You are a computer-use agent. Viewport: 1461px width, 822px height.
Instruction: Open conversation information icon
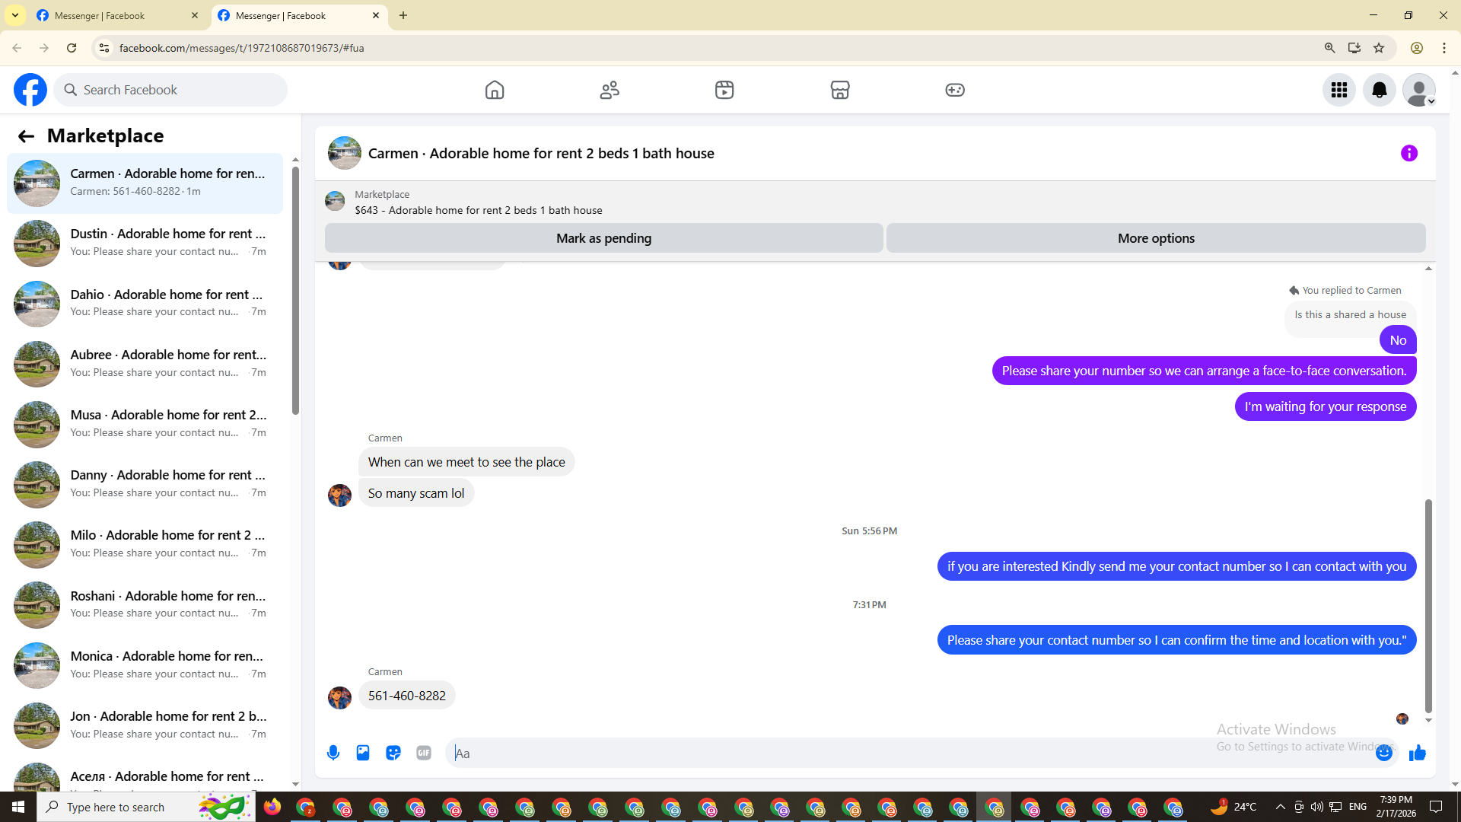pyautogui.click(x=1408, y=153)
